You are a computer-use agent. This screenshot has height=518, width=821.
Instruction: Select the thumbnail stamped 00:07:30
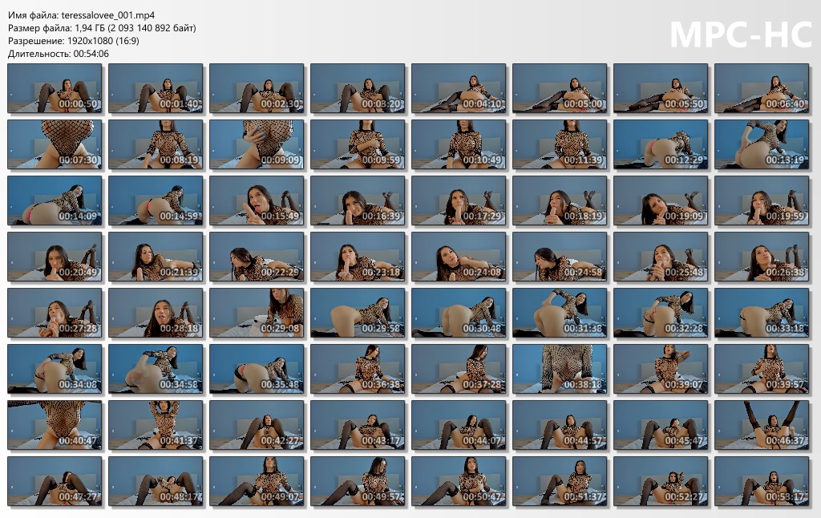[55, 144]
